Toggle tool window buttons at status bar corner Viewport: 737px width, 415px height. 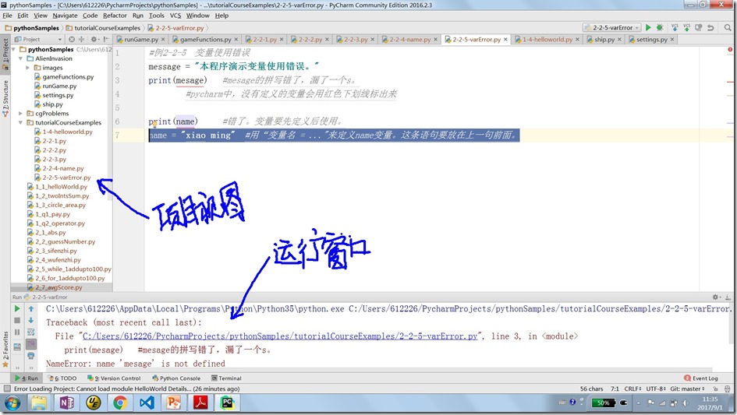click(7, 389)
